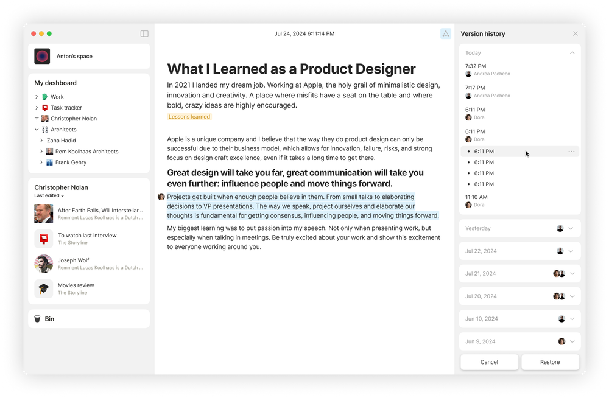Click the Architects set icon
Image resolution: width=609 pixels, height=398 pixels.
[45, 129]
